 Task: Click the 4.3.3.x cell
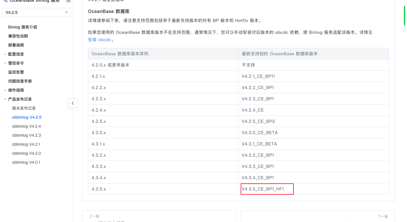tap(163, 166)
